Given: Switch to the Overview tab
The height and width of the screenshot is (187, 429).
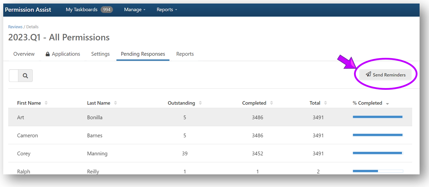Looking at the screenshot, I should 24,54.
